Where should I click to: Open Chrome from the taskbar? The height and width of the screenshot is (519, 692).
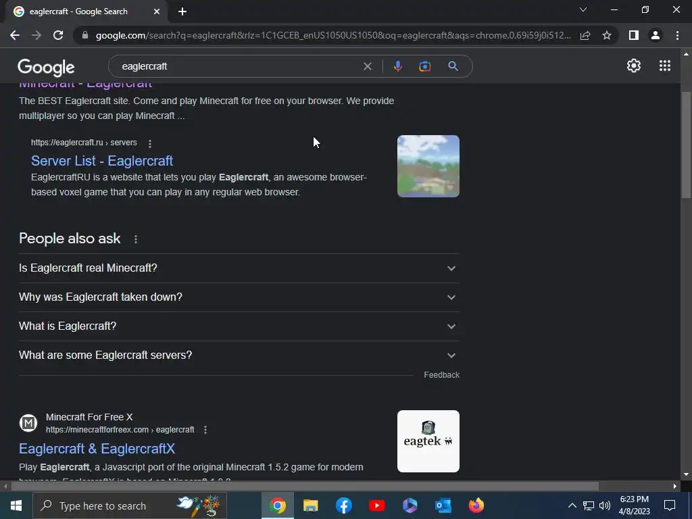(278, 505)
